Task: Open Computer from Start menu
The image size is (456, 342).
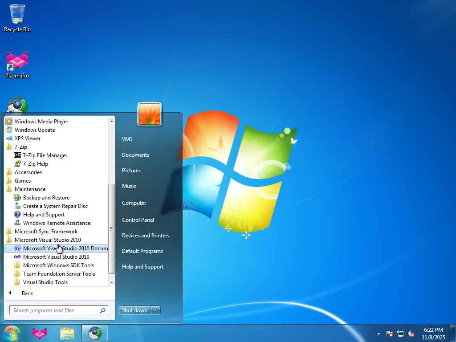Action: 134,203
